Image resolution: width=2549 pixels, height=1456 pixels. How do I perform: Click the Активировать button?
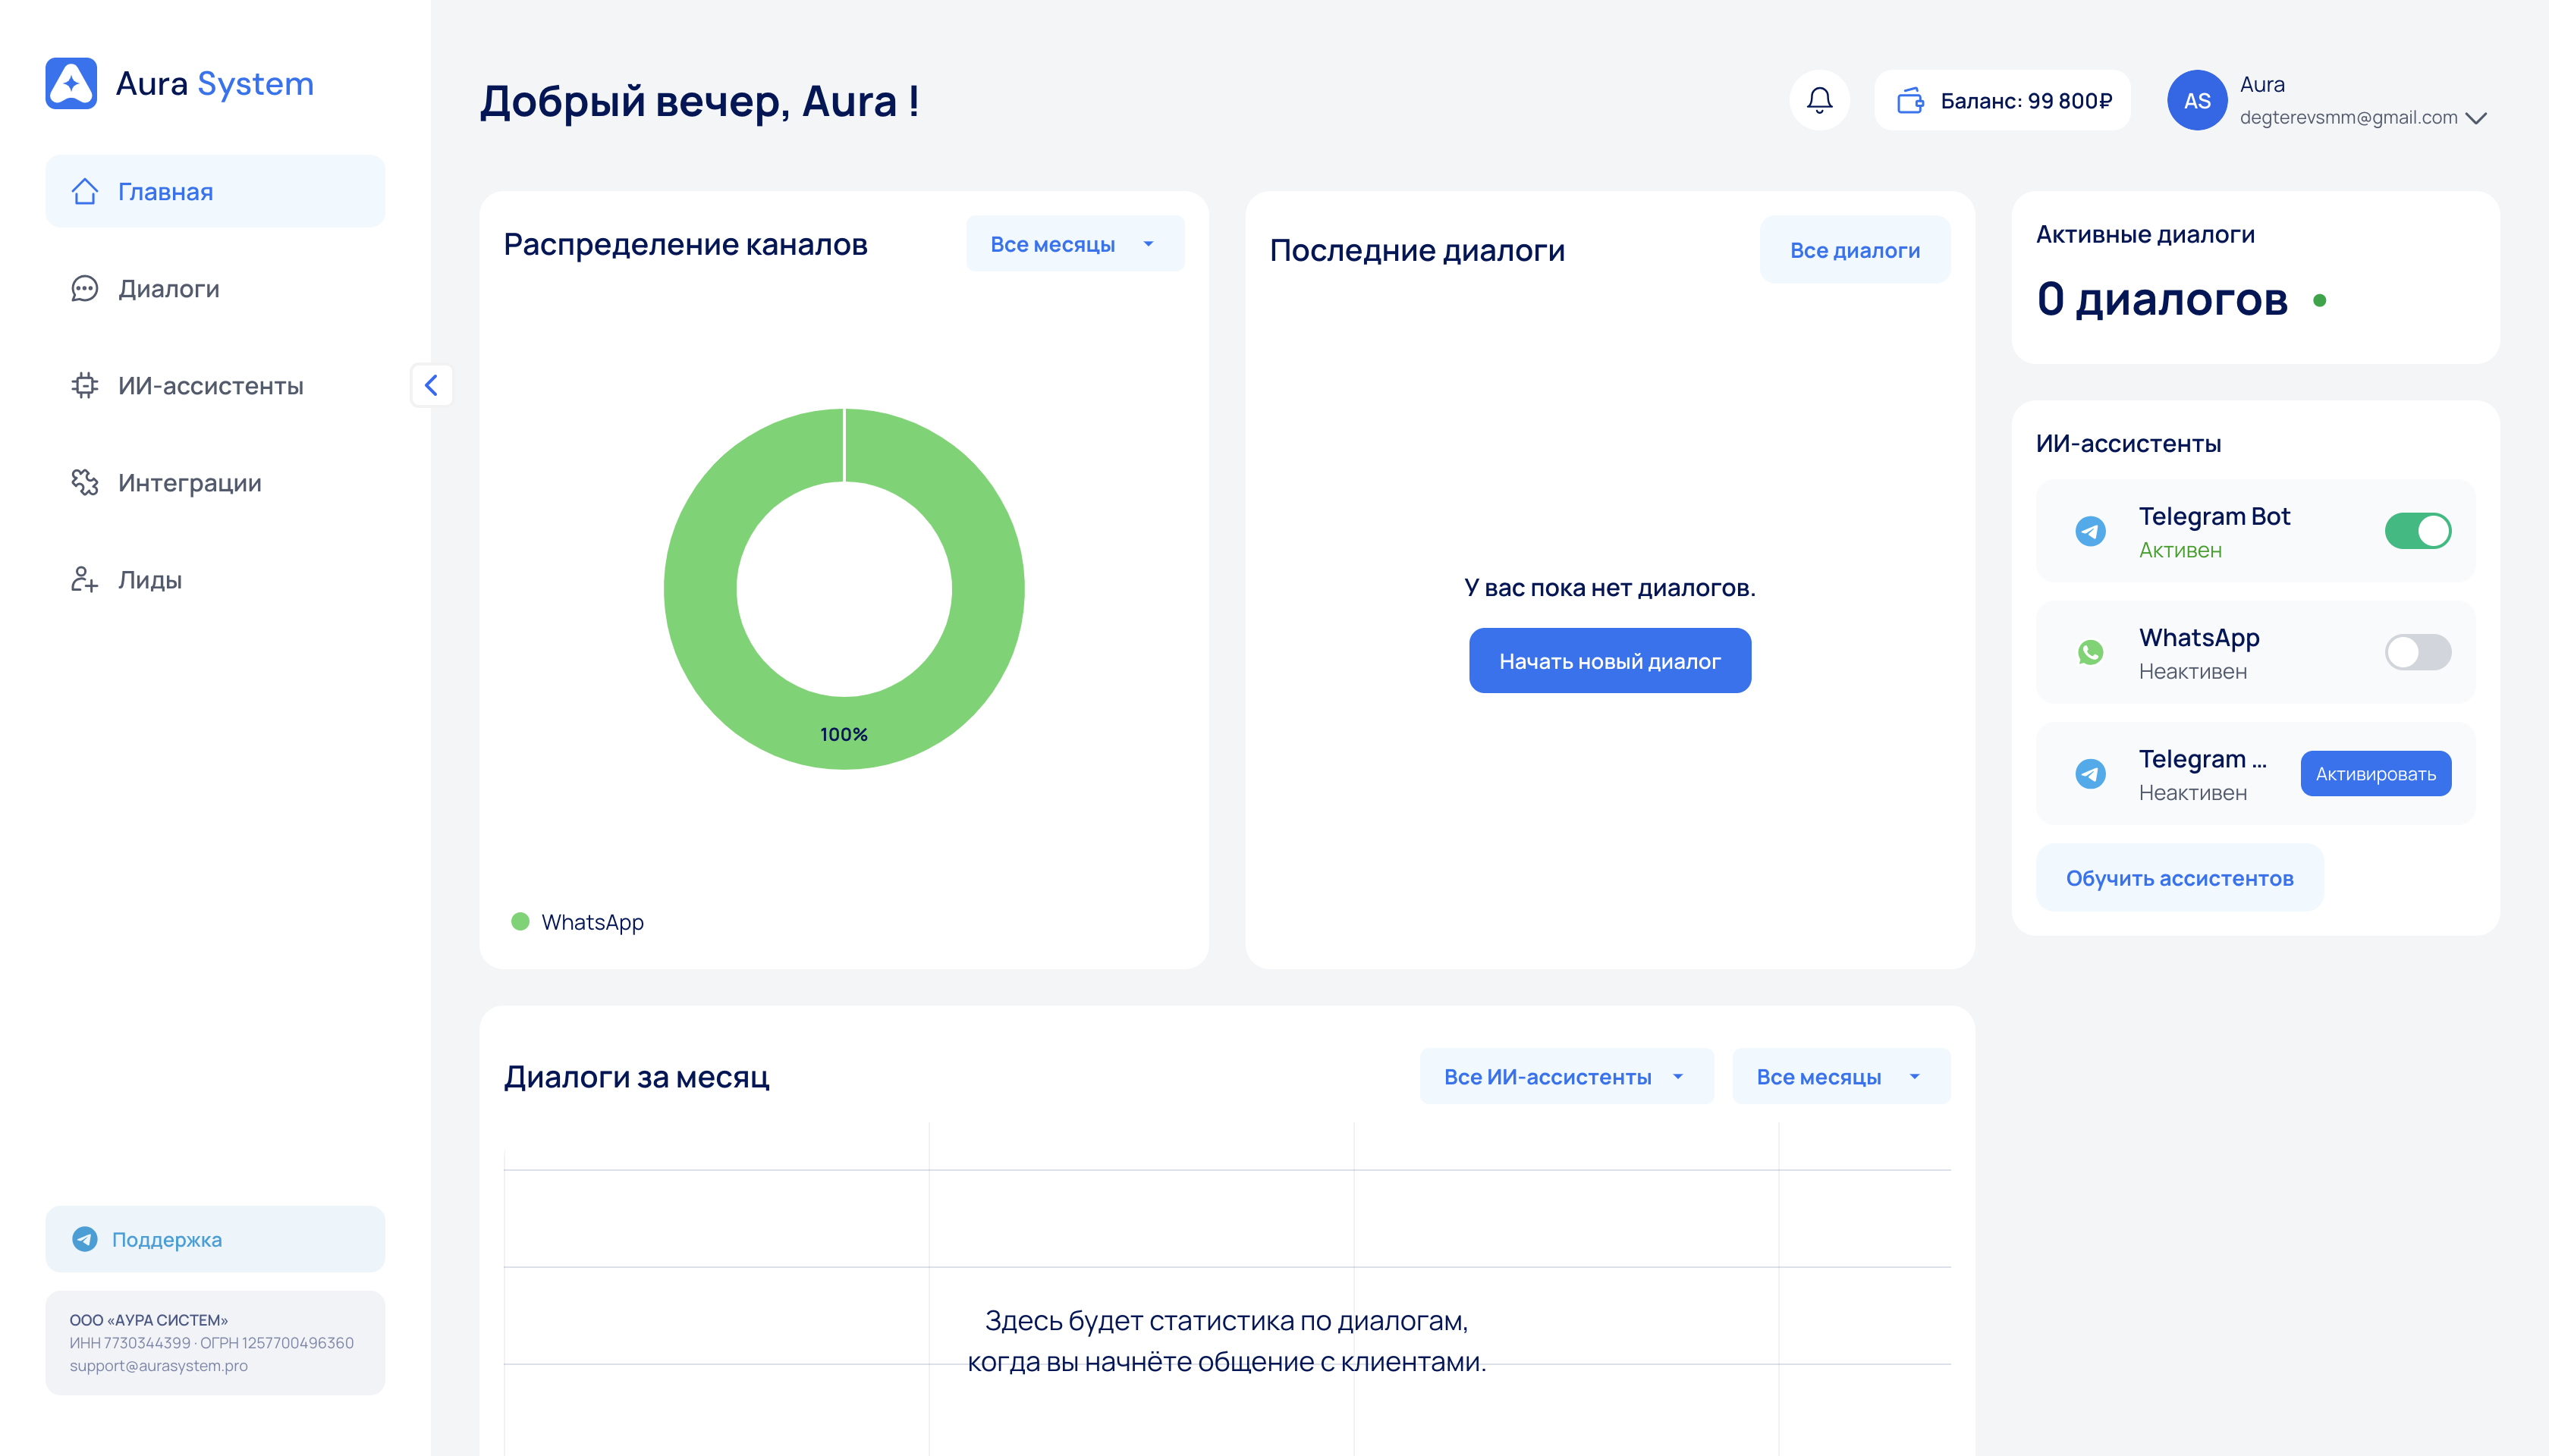click(x=2375, y=774)
